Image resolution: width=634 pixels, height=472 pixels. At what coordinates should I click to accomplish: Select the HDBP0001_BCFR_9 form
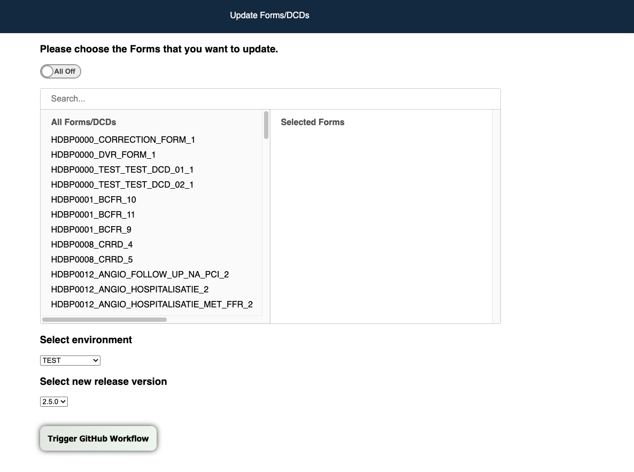click(91, 230)
